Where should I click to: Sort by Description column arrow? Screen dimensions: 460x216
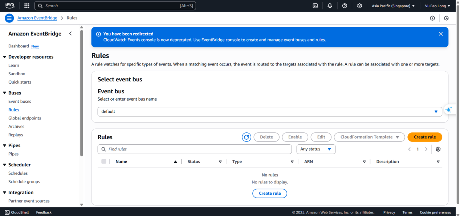click(x=438, y=162)
